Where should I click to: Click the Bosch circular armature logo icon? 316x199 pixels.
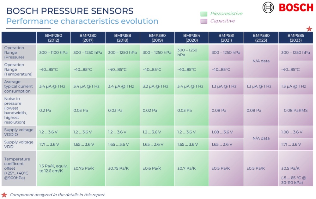tap(268, 8)
